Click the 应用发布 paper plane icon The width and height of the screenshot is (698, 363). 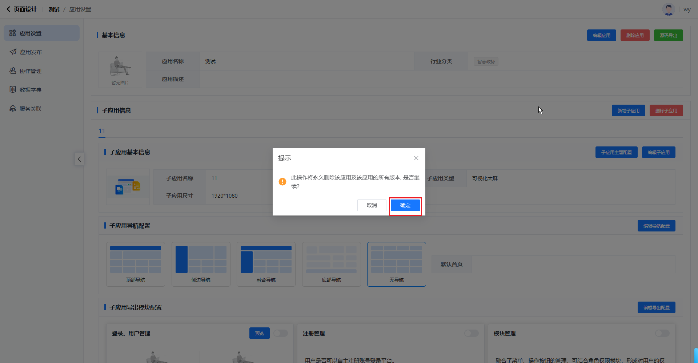coord(13,52)
